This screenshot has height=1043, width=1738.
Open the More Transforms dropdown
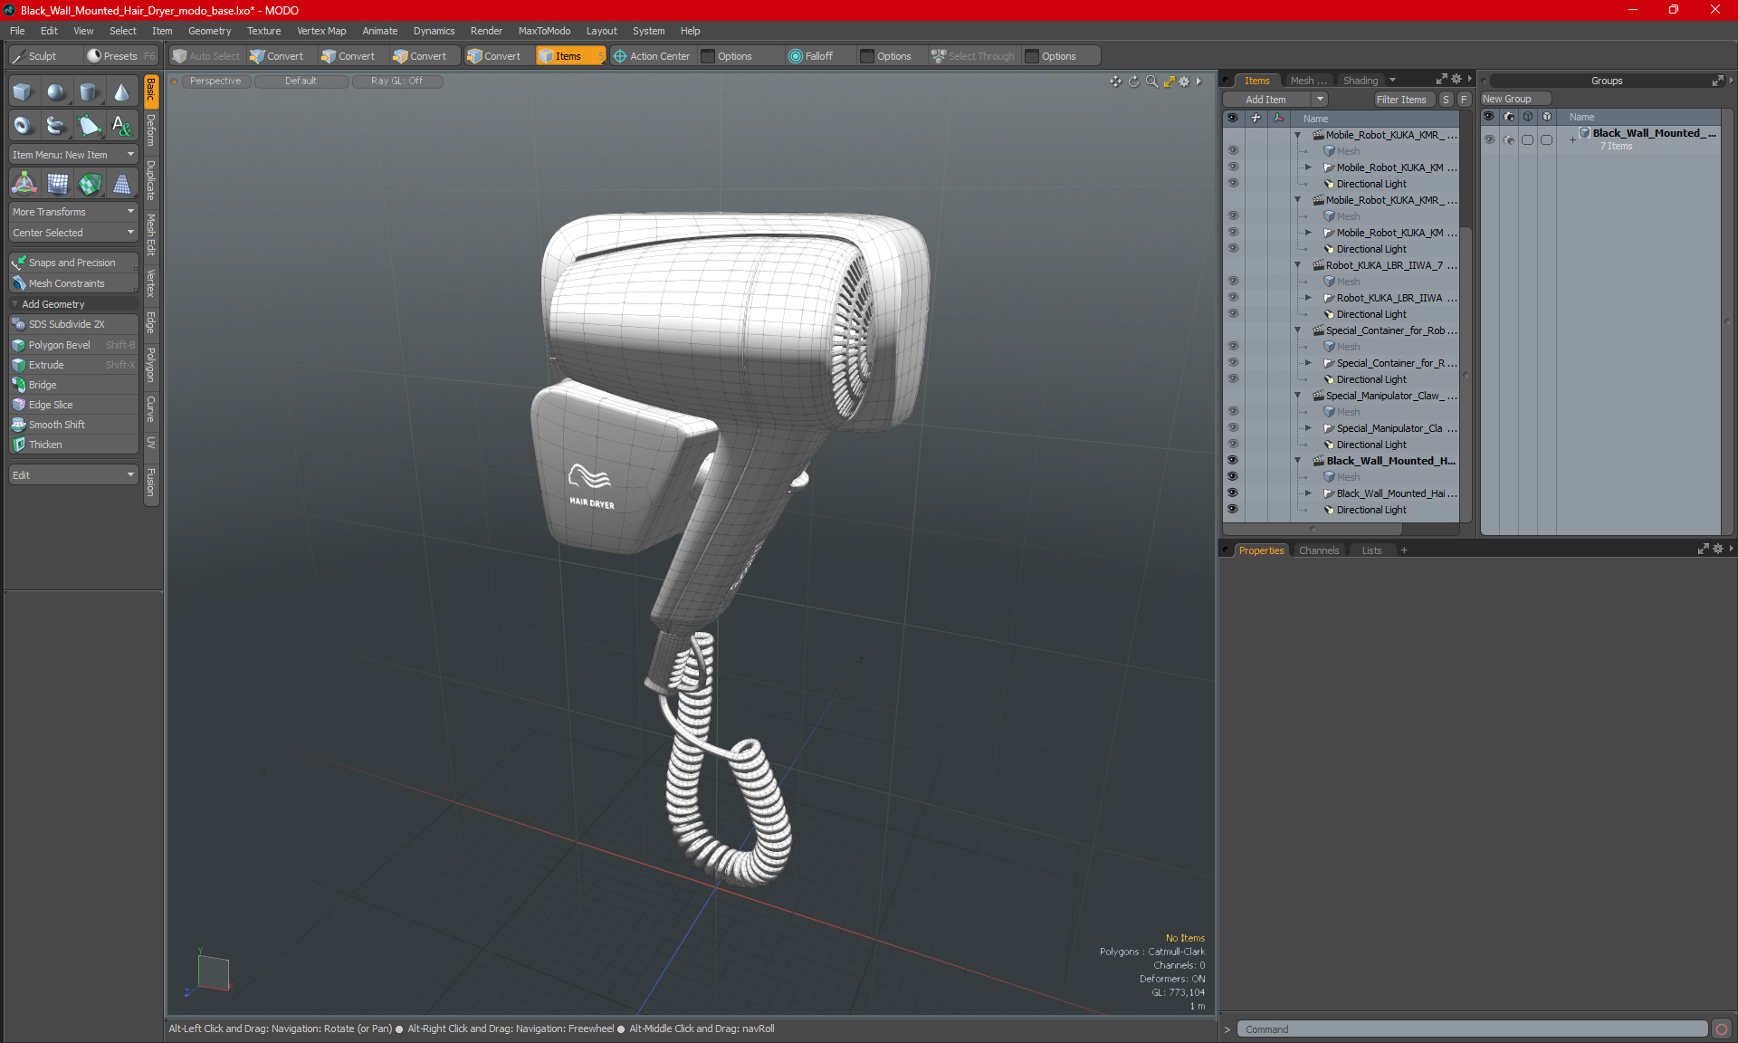pos(73,212)
